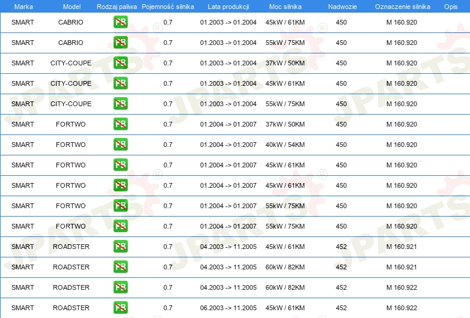470x318 pixels.
Task: Click fuel icon for ROADSTER 06.2003 row
Action: pyautogui.click(x=120, y=308)
